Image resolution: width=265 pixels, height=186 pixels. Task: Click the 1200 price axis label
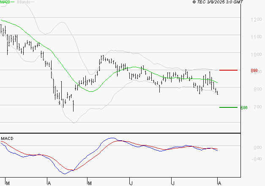256,19
